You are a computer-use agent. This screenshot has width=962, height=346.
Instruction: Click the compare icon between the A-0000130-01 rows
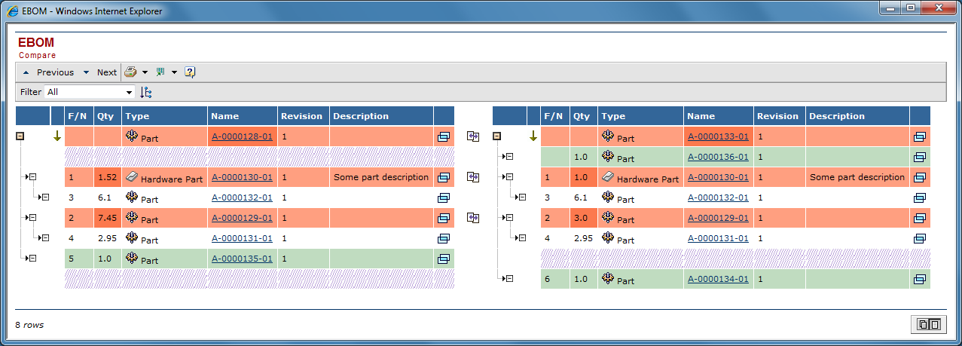pos(473,177)
